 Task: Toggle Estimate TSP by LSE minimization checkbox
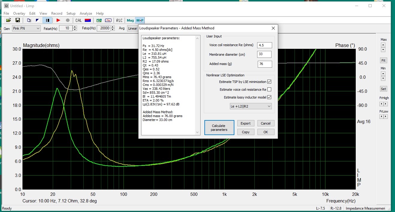[x=269, y=82]
